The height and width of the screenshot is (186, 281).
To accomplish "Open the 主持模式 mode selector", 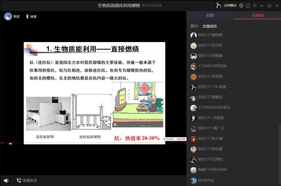I will pos(230,6).
